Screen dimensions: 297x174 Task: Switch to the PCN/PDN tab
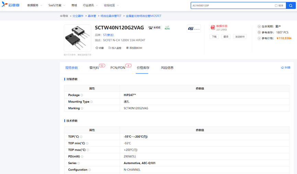[x=118, y=68]
